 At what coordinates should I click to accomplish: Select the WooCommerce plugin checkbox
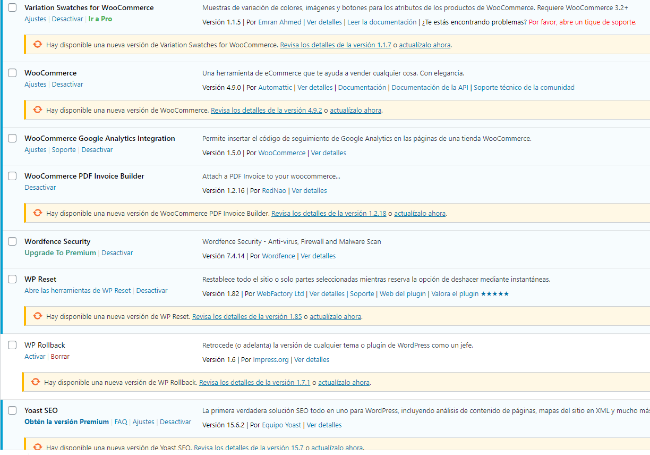click(12, 73)
